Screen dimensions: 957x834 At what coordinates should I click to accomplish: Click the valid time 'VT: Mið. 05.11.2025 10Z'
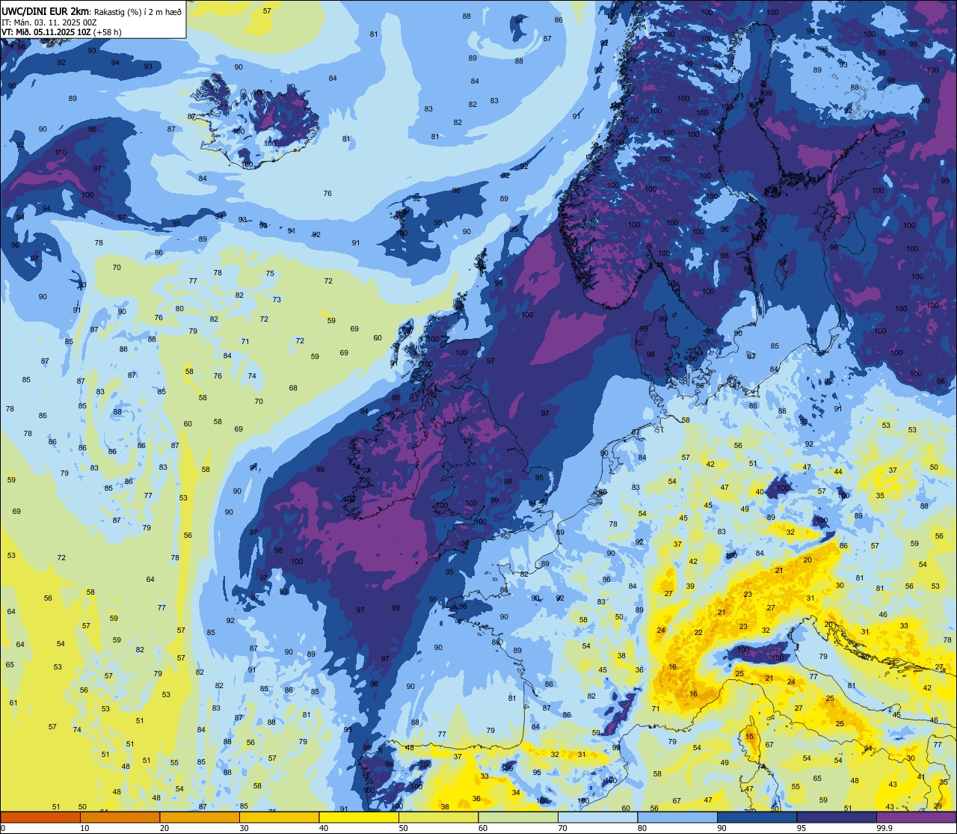pyautogui.click(x=46, y=32)
